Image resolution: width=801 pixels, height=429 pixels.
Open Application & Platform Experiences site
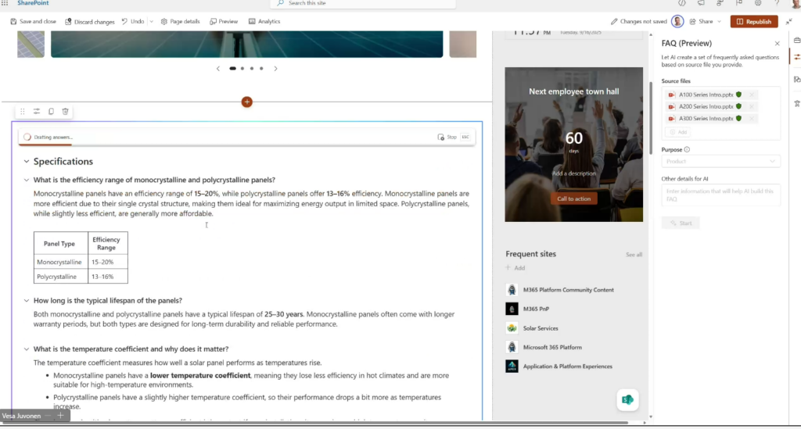pos(567,366)
